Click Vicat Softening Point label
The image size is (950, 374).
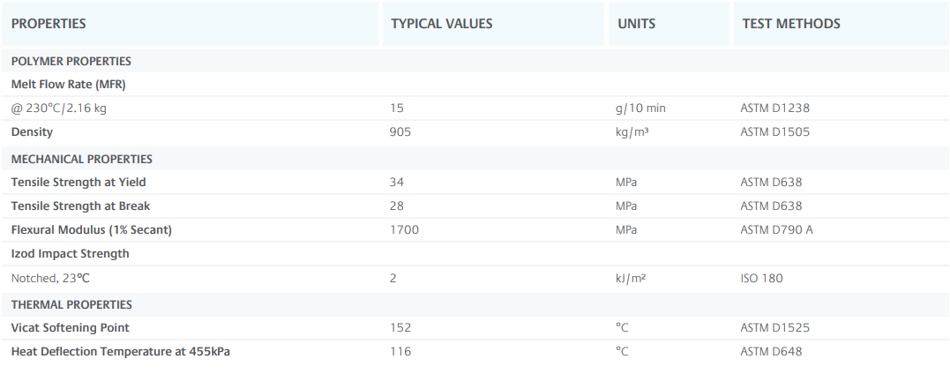(70, 327)
